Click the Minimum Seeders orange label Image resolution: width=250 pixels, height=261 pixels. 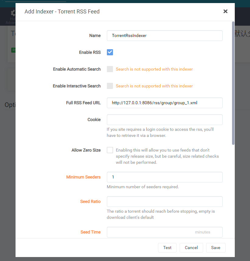83,177
